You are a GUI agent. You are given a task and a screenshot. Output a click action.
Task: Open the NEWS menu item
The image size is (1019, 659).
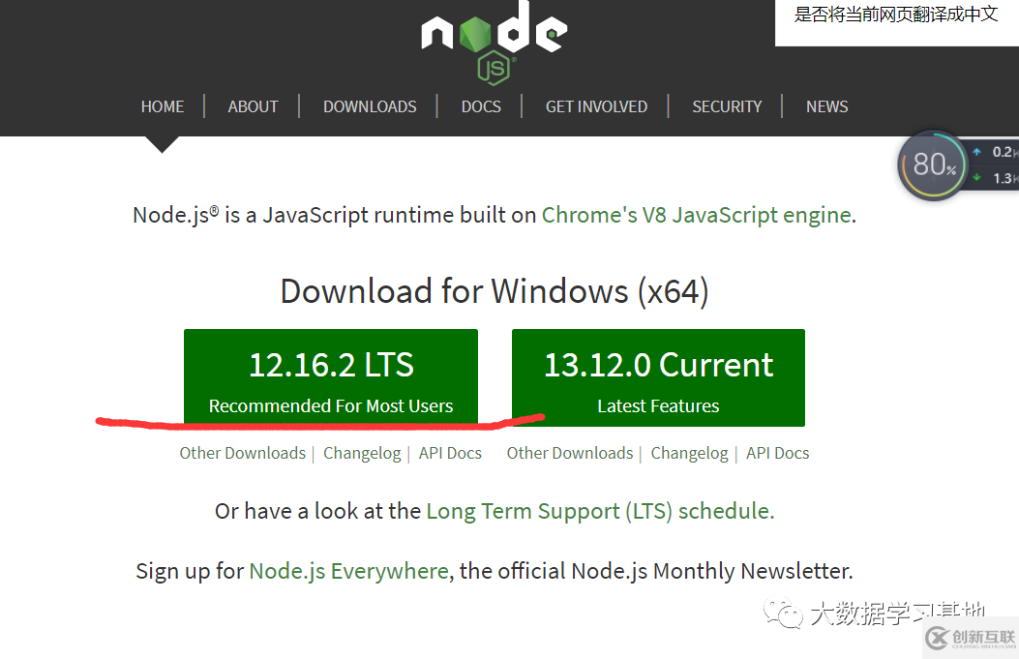click(x=826, y=106)
